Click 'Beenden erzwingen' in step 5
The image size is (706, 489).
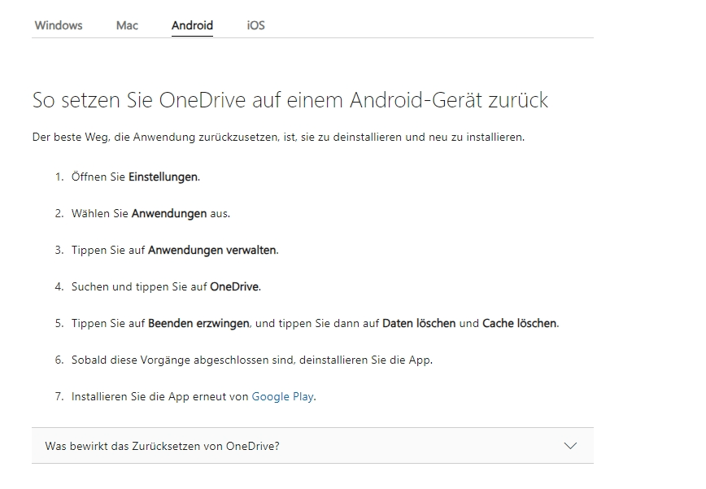point(198,323)
